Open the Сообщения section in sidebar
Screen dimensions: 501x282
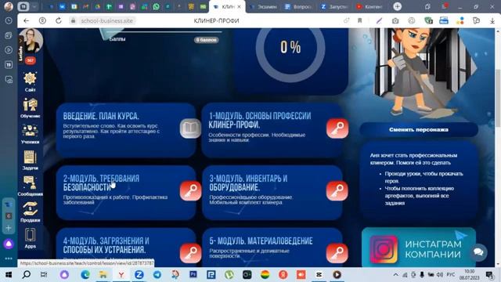tap(30, 186)
